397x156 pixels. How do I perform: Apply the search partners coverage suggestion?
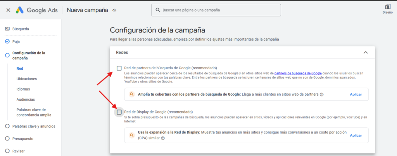coord(356,94)
